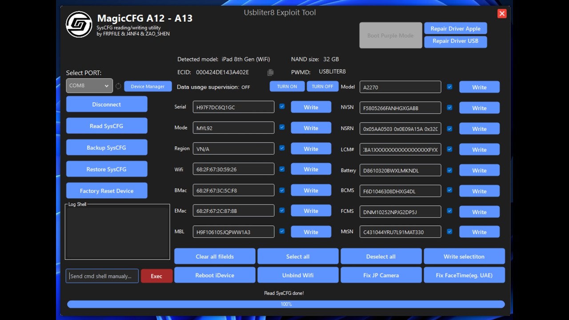Click Backup SysCFG
569x320 pixels.
pos(107,148)
